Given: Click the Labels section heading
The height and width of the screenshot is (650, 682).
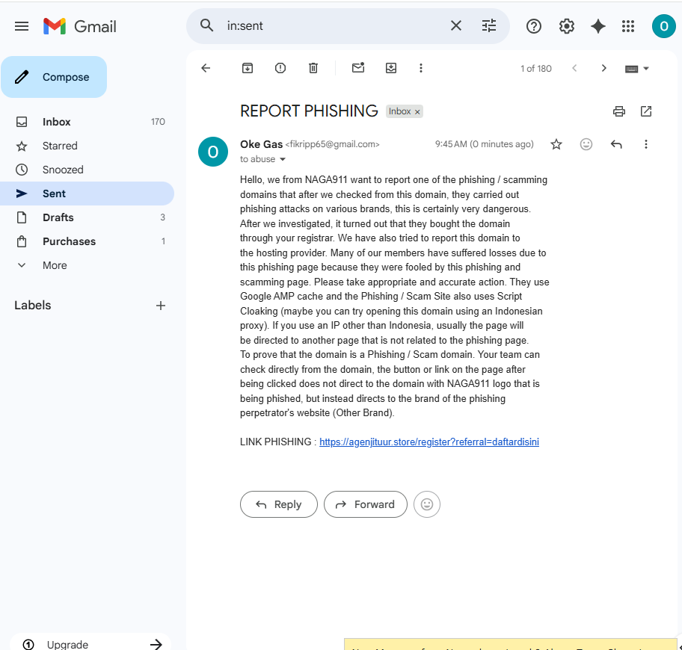Looking at the screenshot, I should point(33,306).
